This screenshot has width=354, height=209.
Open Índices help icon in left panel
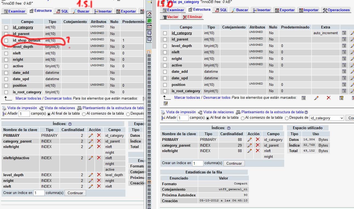click(x=70, y=124)
